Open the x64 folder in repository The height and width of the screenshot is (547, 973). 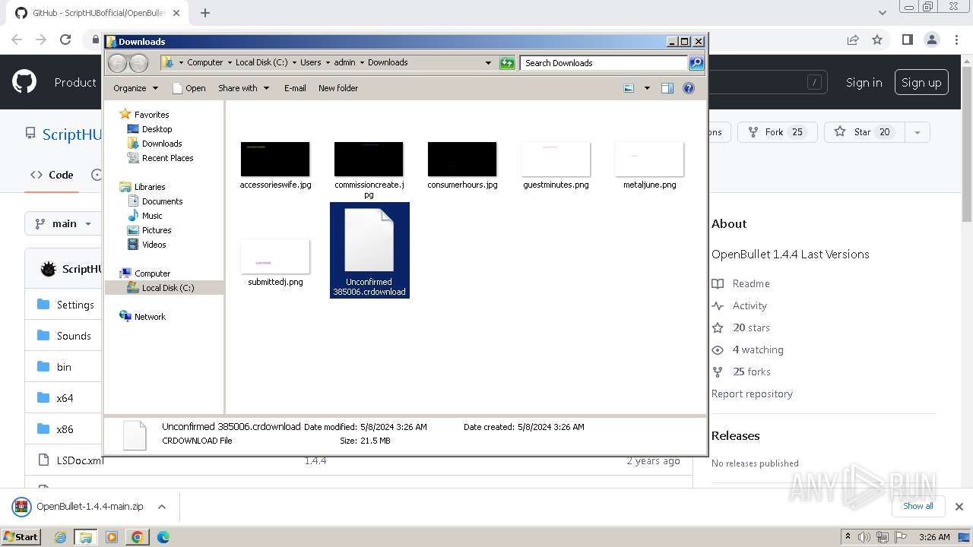[65, 398]
